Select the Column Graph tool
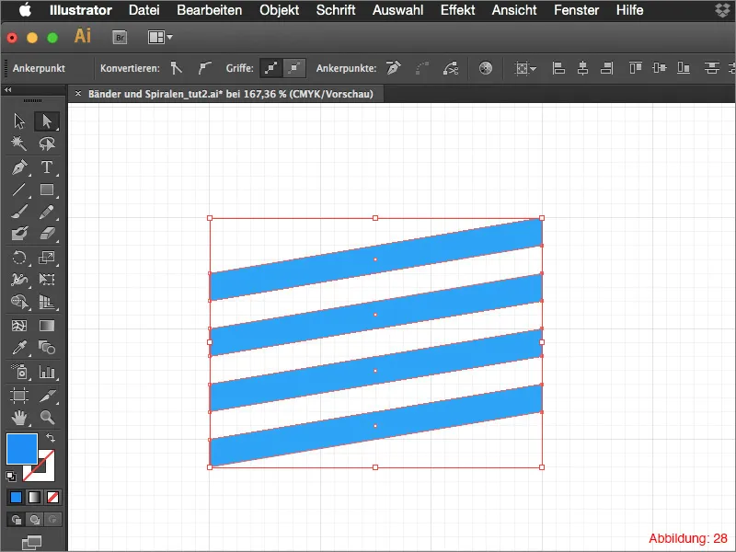 pos(47,373)
